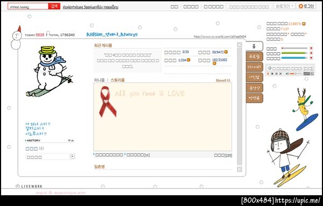Click the 최근 게시물 heading

103,46
